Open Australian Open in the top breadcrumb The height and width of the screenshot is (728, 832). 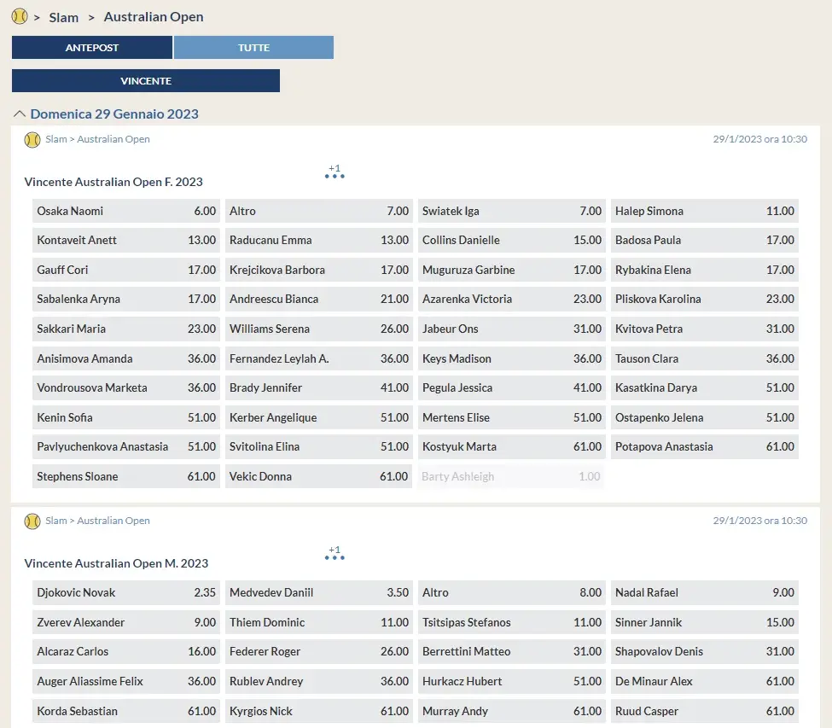[154, 17]
